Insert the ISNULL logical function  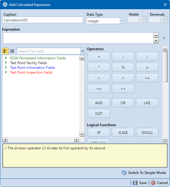(x=147, y=132)
